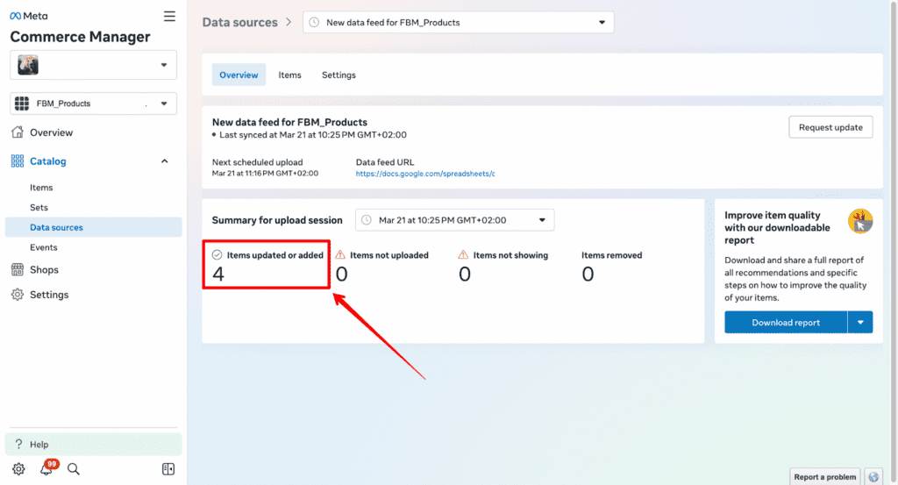Click the house icon next to Overview
This screenshot has height=485, width=898.
coord(18,132)
